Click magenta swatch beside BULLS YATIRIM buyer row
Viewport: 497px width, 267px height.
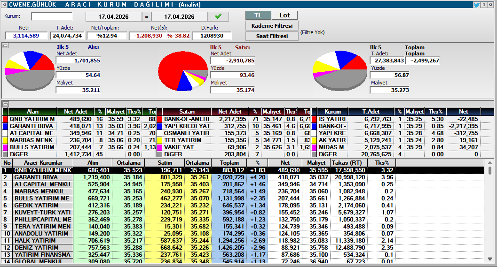5,147
